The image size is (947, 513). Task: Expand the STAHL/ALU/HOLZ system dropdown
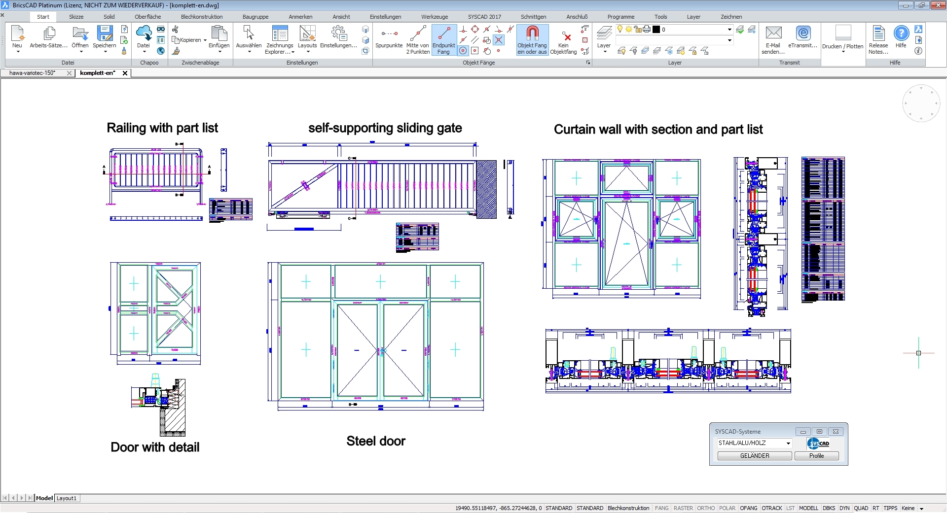[788, 443]
